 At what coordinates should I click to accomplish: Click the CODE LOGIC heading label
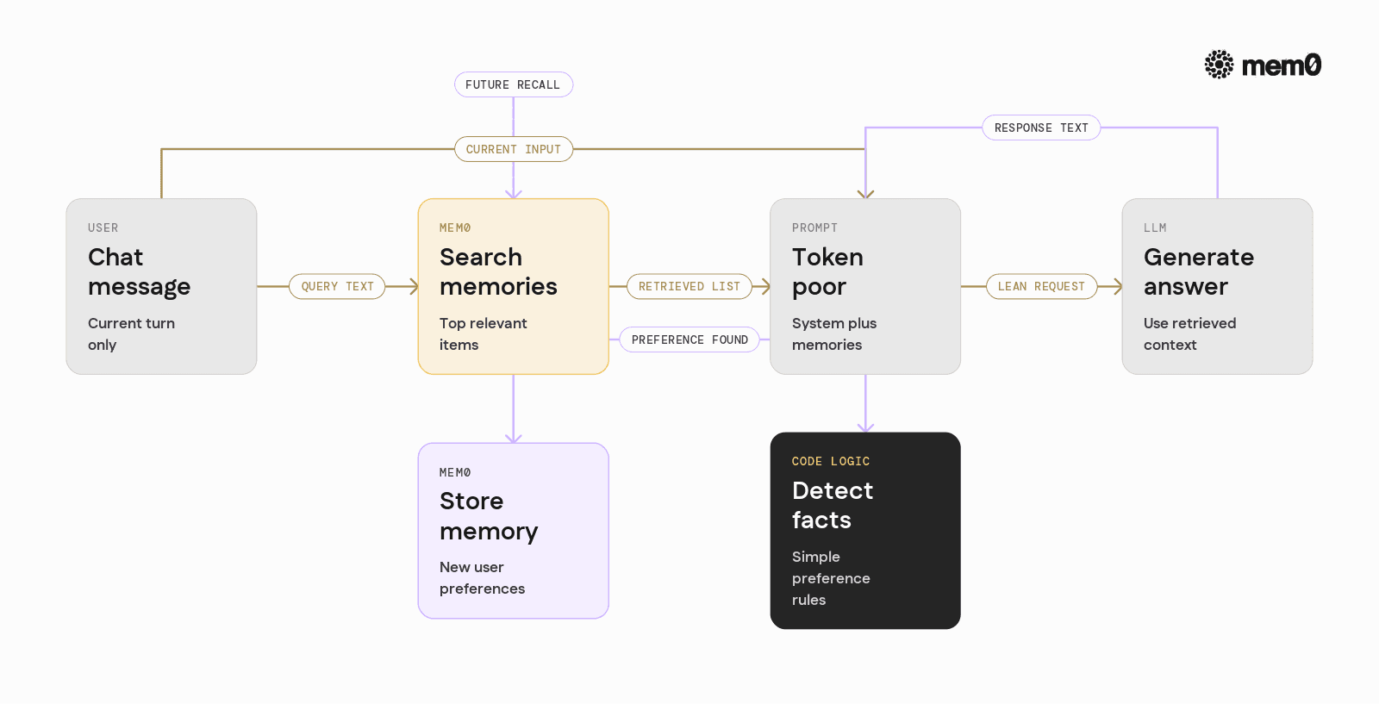pos(831,462)
